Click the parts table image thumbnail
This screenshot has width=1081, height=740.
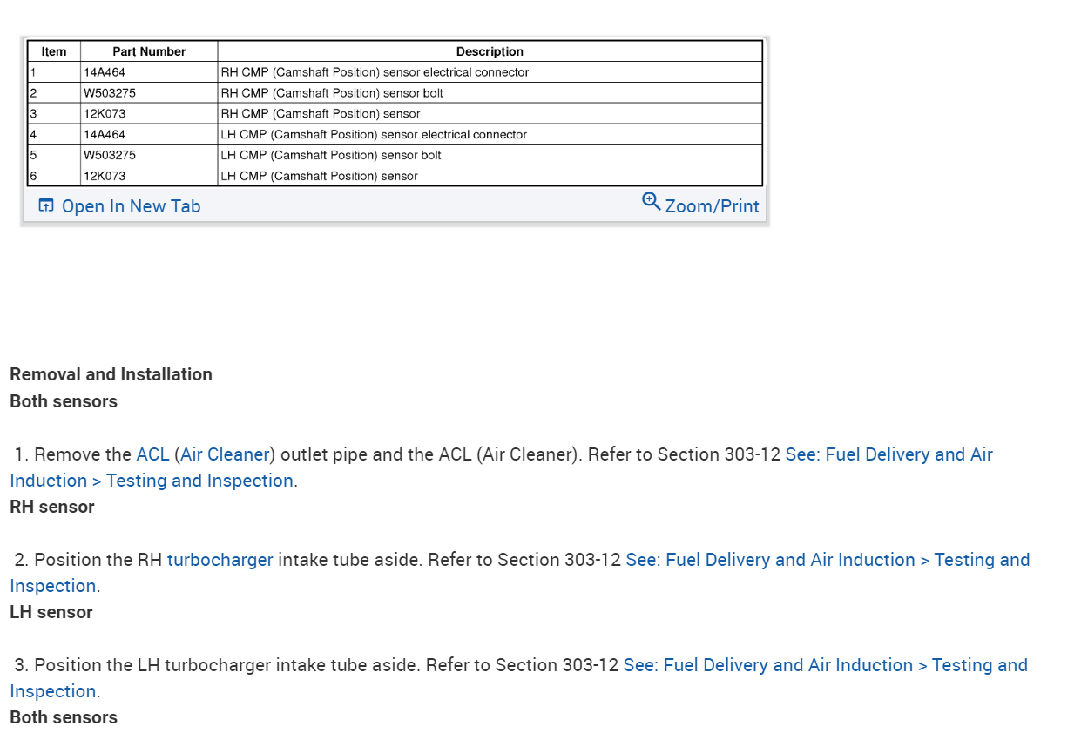point(395,113)
